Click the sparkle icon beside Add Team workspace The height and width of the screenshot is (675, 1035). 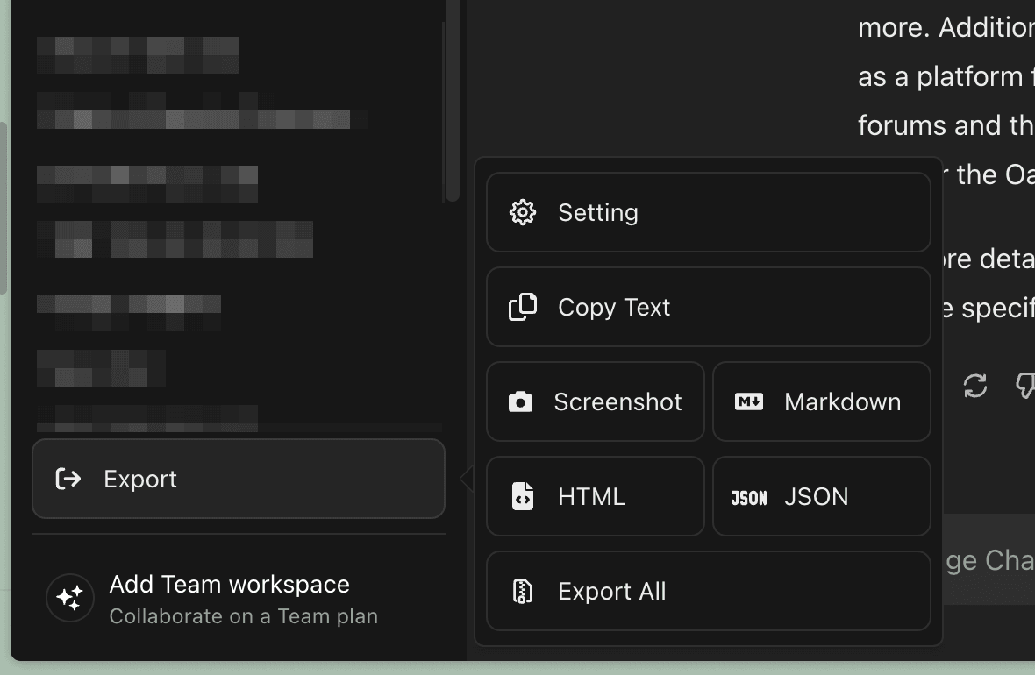point(70,598)
